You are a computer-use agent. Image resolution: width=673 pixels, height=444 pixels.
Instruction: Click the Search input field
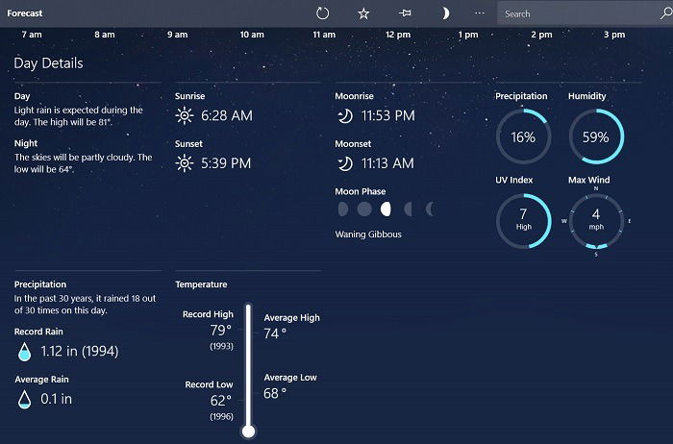(x=577, y=13)
